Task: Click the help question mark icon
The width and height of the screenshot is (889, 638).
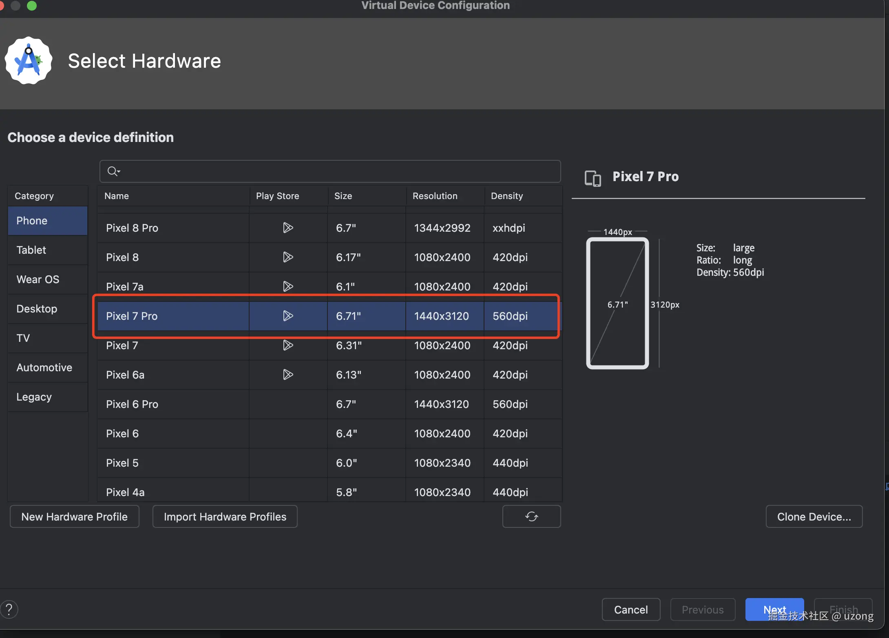Action: click(9, 609)
